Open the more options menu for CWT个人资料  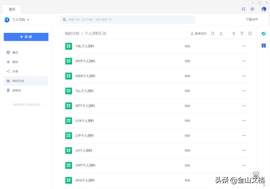[244, 165]
